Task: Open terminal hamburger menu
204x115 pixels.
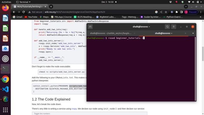Action: point(173,27)
